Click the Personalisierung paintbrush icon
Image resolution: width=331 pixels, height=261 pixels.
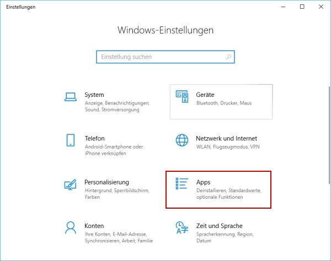[x=70, y=184]
